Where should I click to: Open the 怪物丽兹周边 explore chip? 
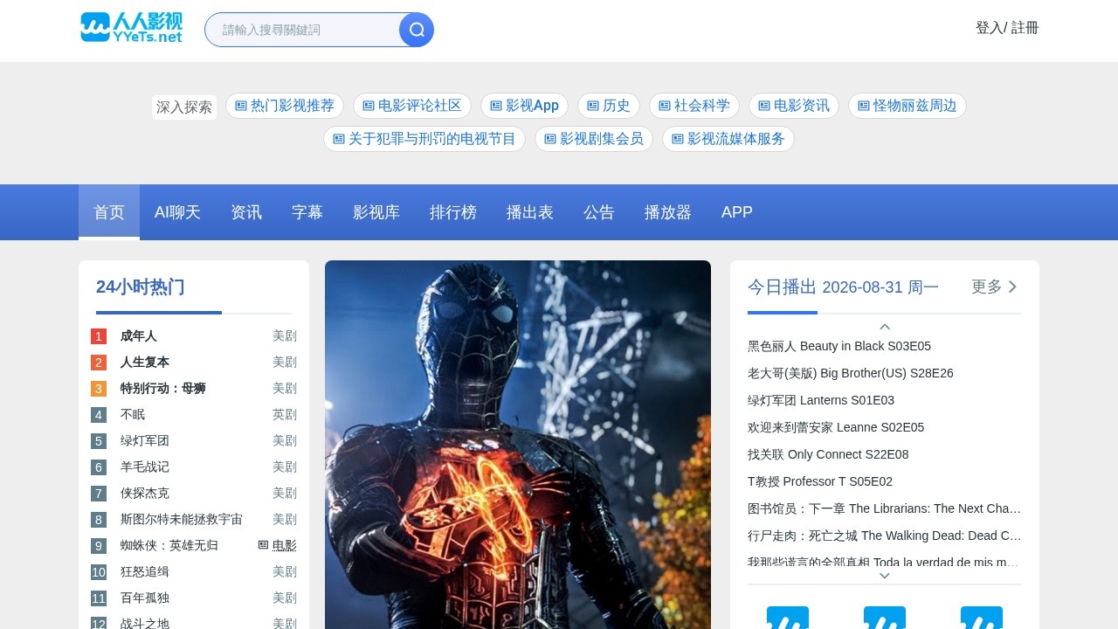908,106
